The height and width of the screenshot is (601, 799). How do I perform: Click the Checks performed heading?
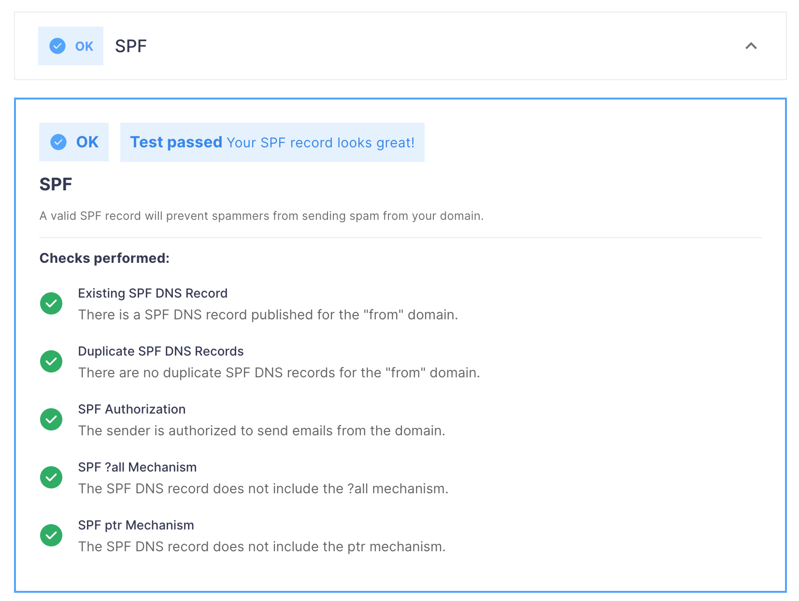(x=104, y=258)
